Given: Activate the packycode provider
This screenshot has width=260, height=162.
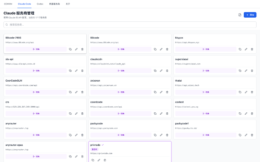Looking at the screenshot, I should (x=121, y=135).
